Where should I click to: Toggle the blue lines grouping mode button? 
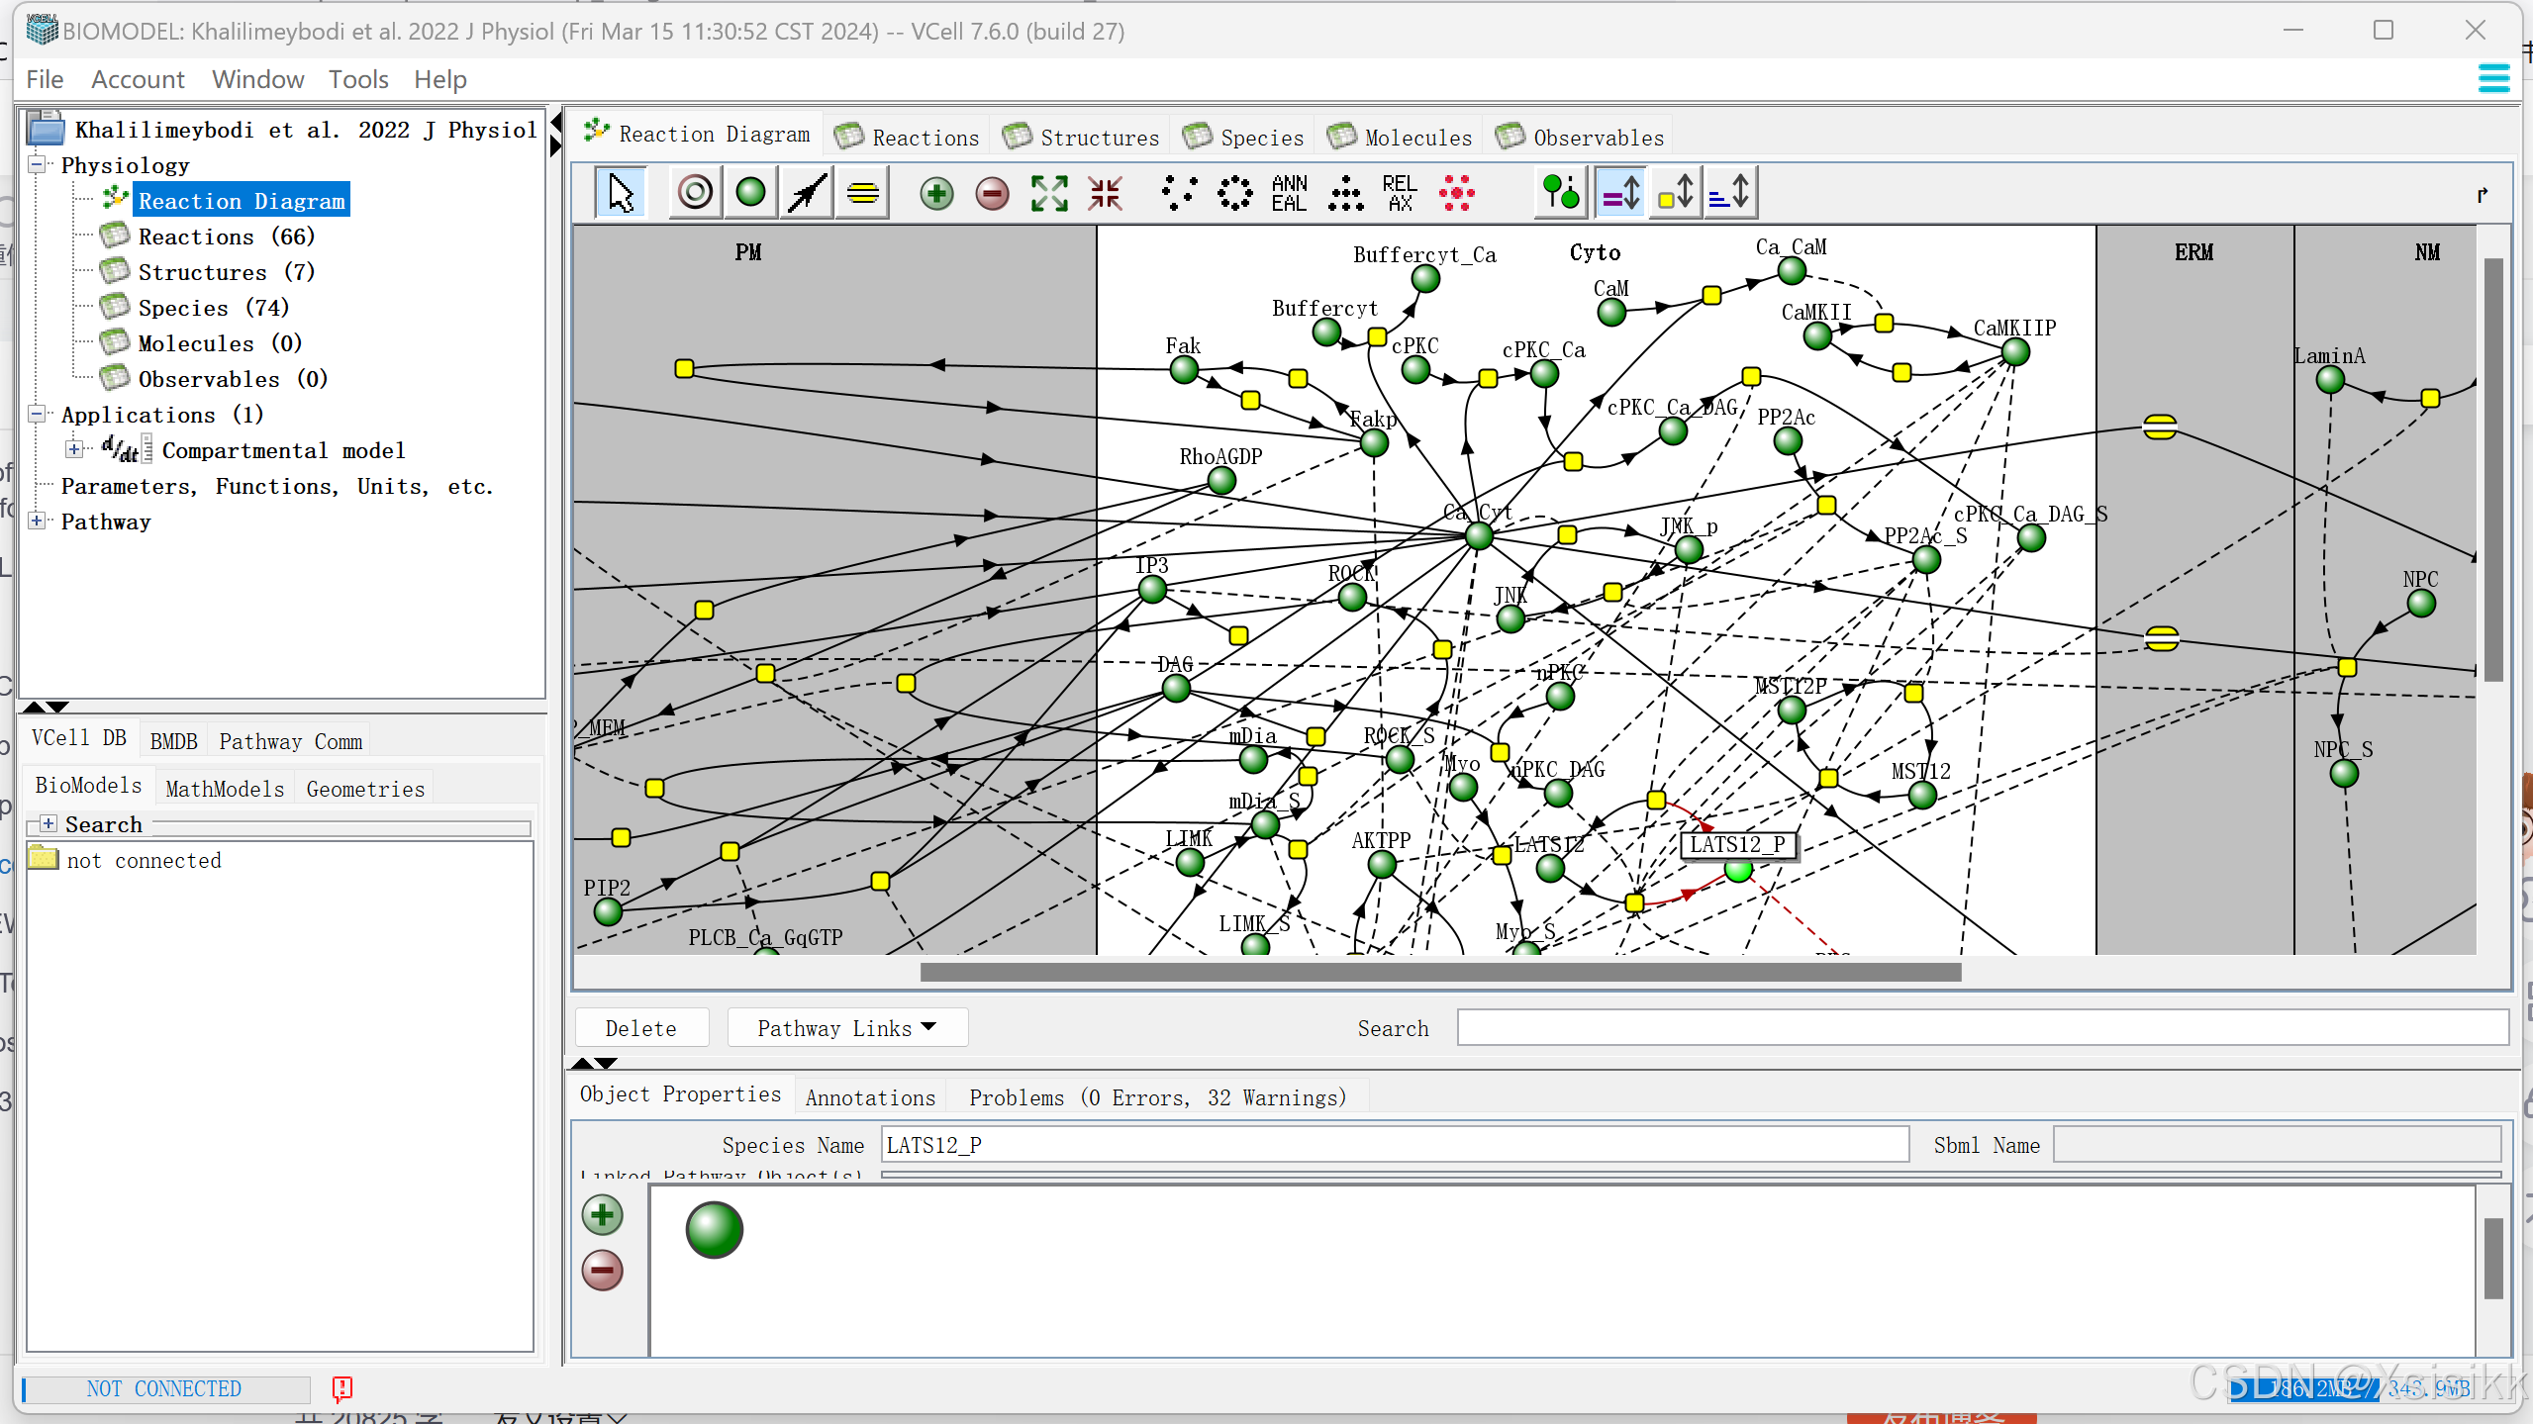[x=1731, y=192]
